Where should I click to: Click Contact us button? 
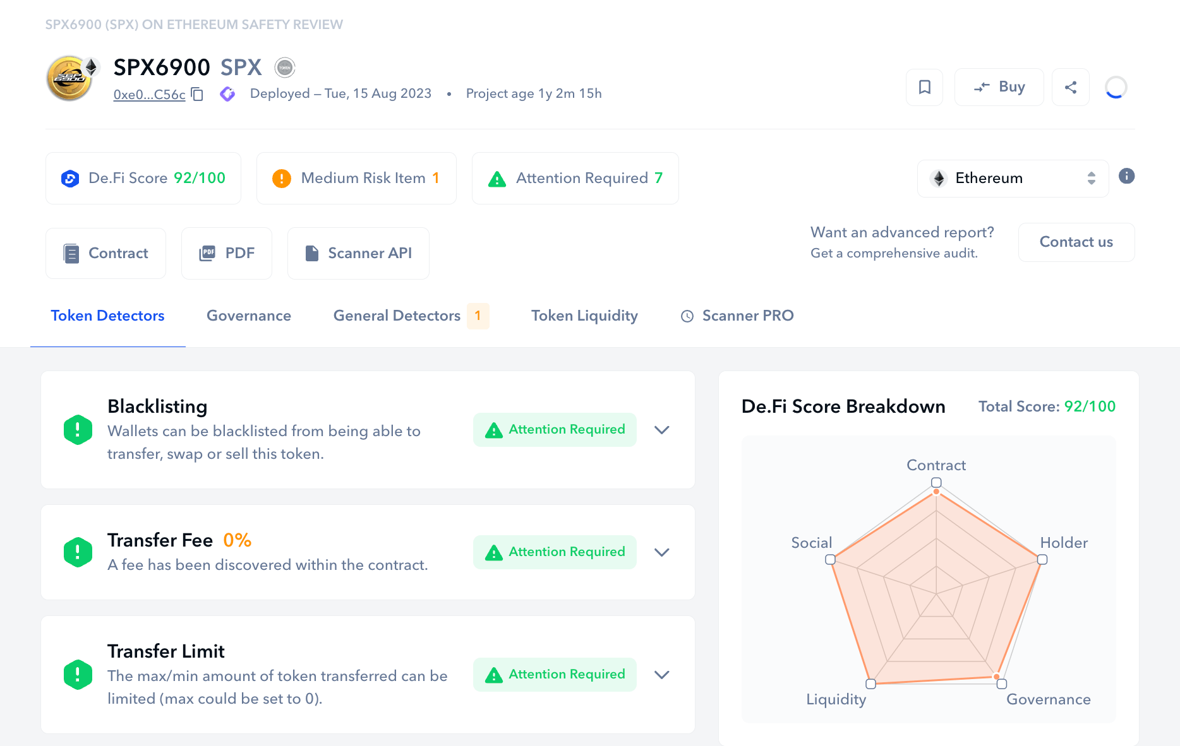[x=1076, y=242]
